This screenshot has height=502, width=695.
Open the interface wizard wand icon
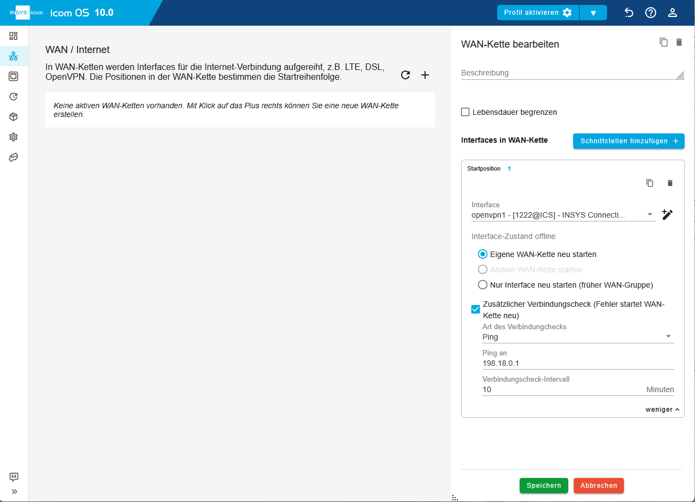[x=667, y=214]
